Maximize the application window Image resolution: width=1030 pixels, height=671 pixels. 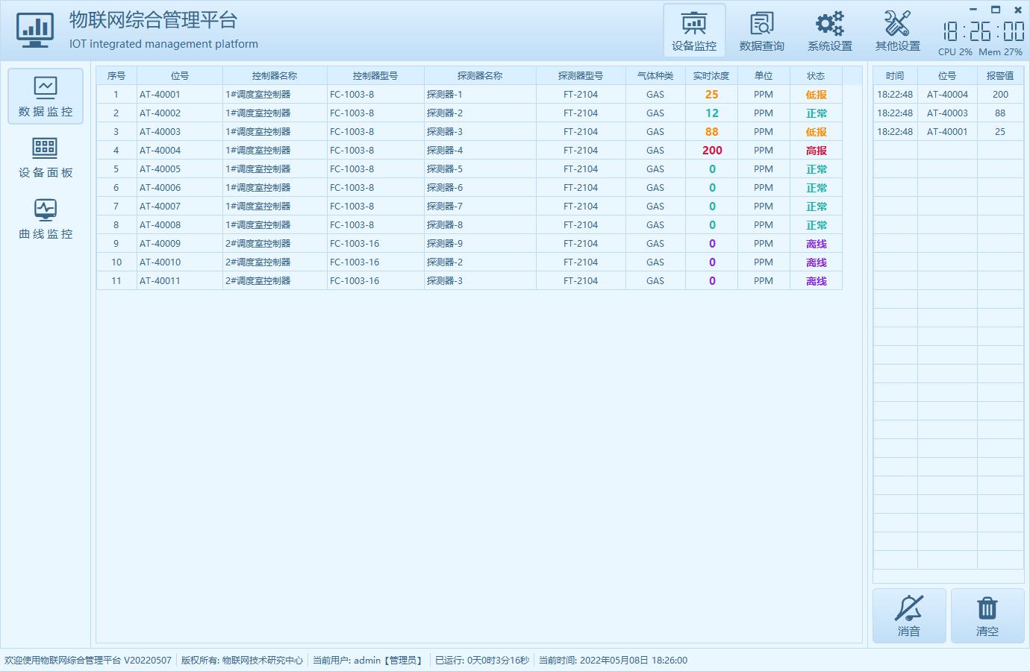995,10
